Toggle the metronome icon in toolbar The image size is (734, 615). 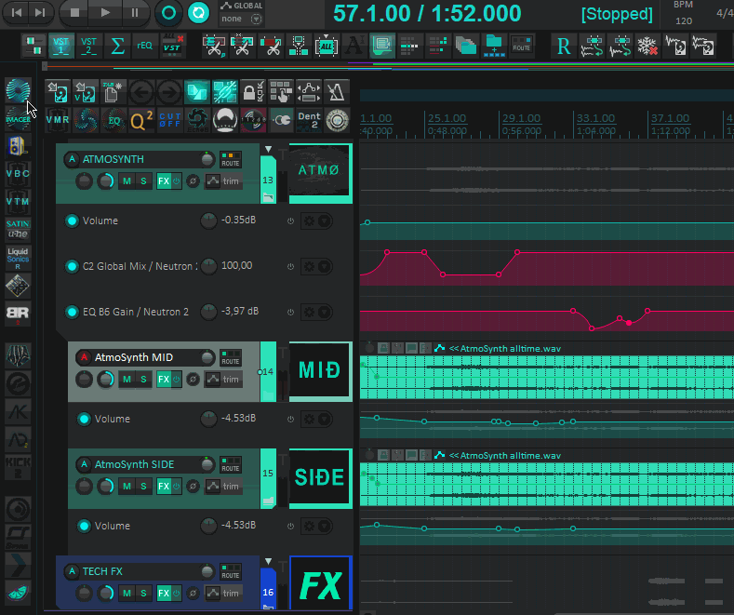point(336,91)
